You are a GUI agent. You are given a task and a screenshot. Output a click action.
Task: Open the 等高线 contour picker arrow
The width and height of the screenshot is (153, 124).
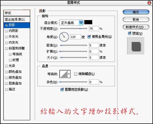[69, 74]
